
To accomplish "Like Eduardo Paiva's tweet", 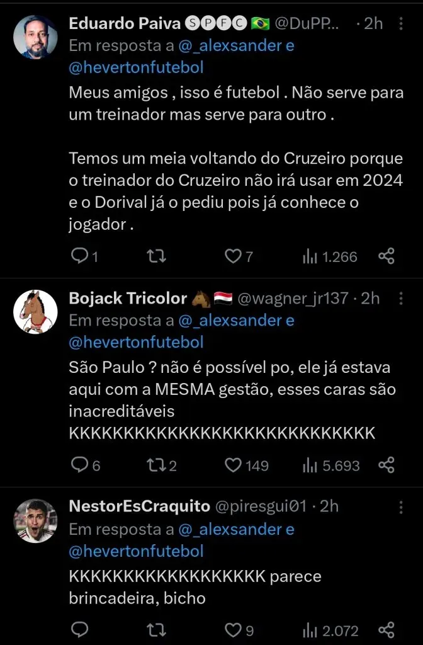I will point(233,256).
